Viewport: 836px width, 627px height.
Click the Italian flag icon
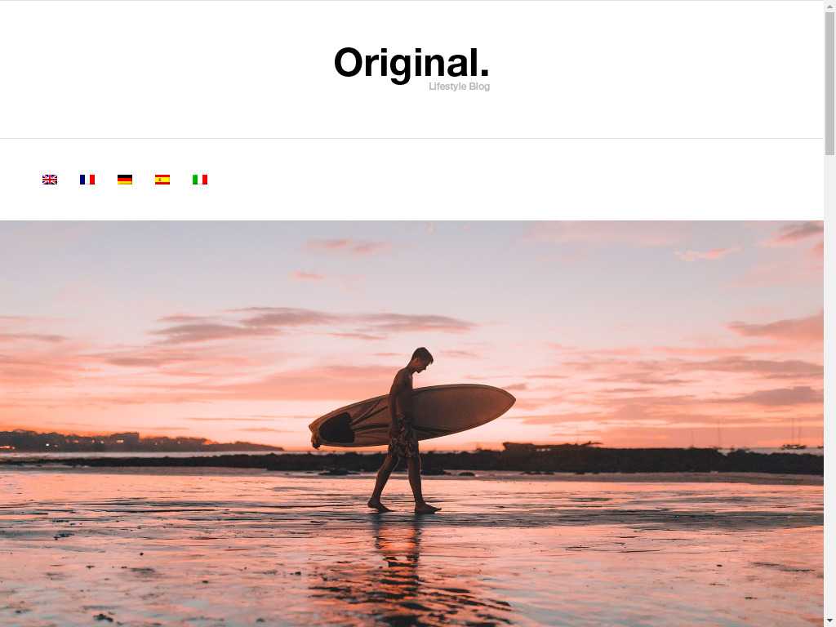pyautogui.click(x=200, y=180)
